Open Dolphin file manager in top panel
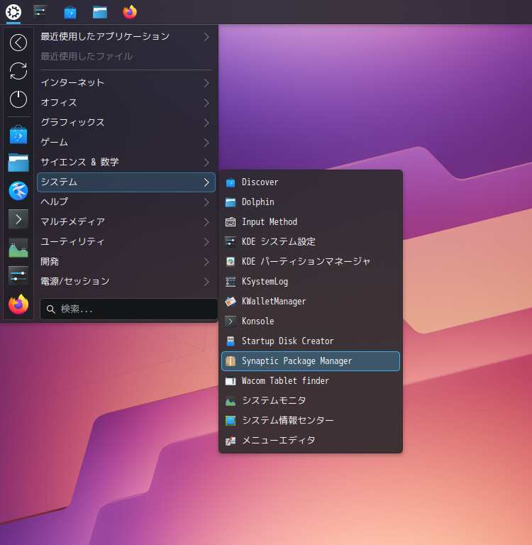The image size is (532, 545). 100,12
